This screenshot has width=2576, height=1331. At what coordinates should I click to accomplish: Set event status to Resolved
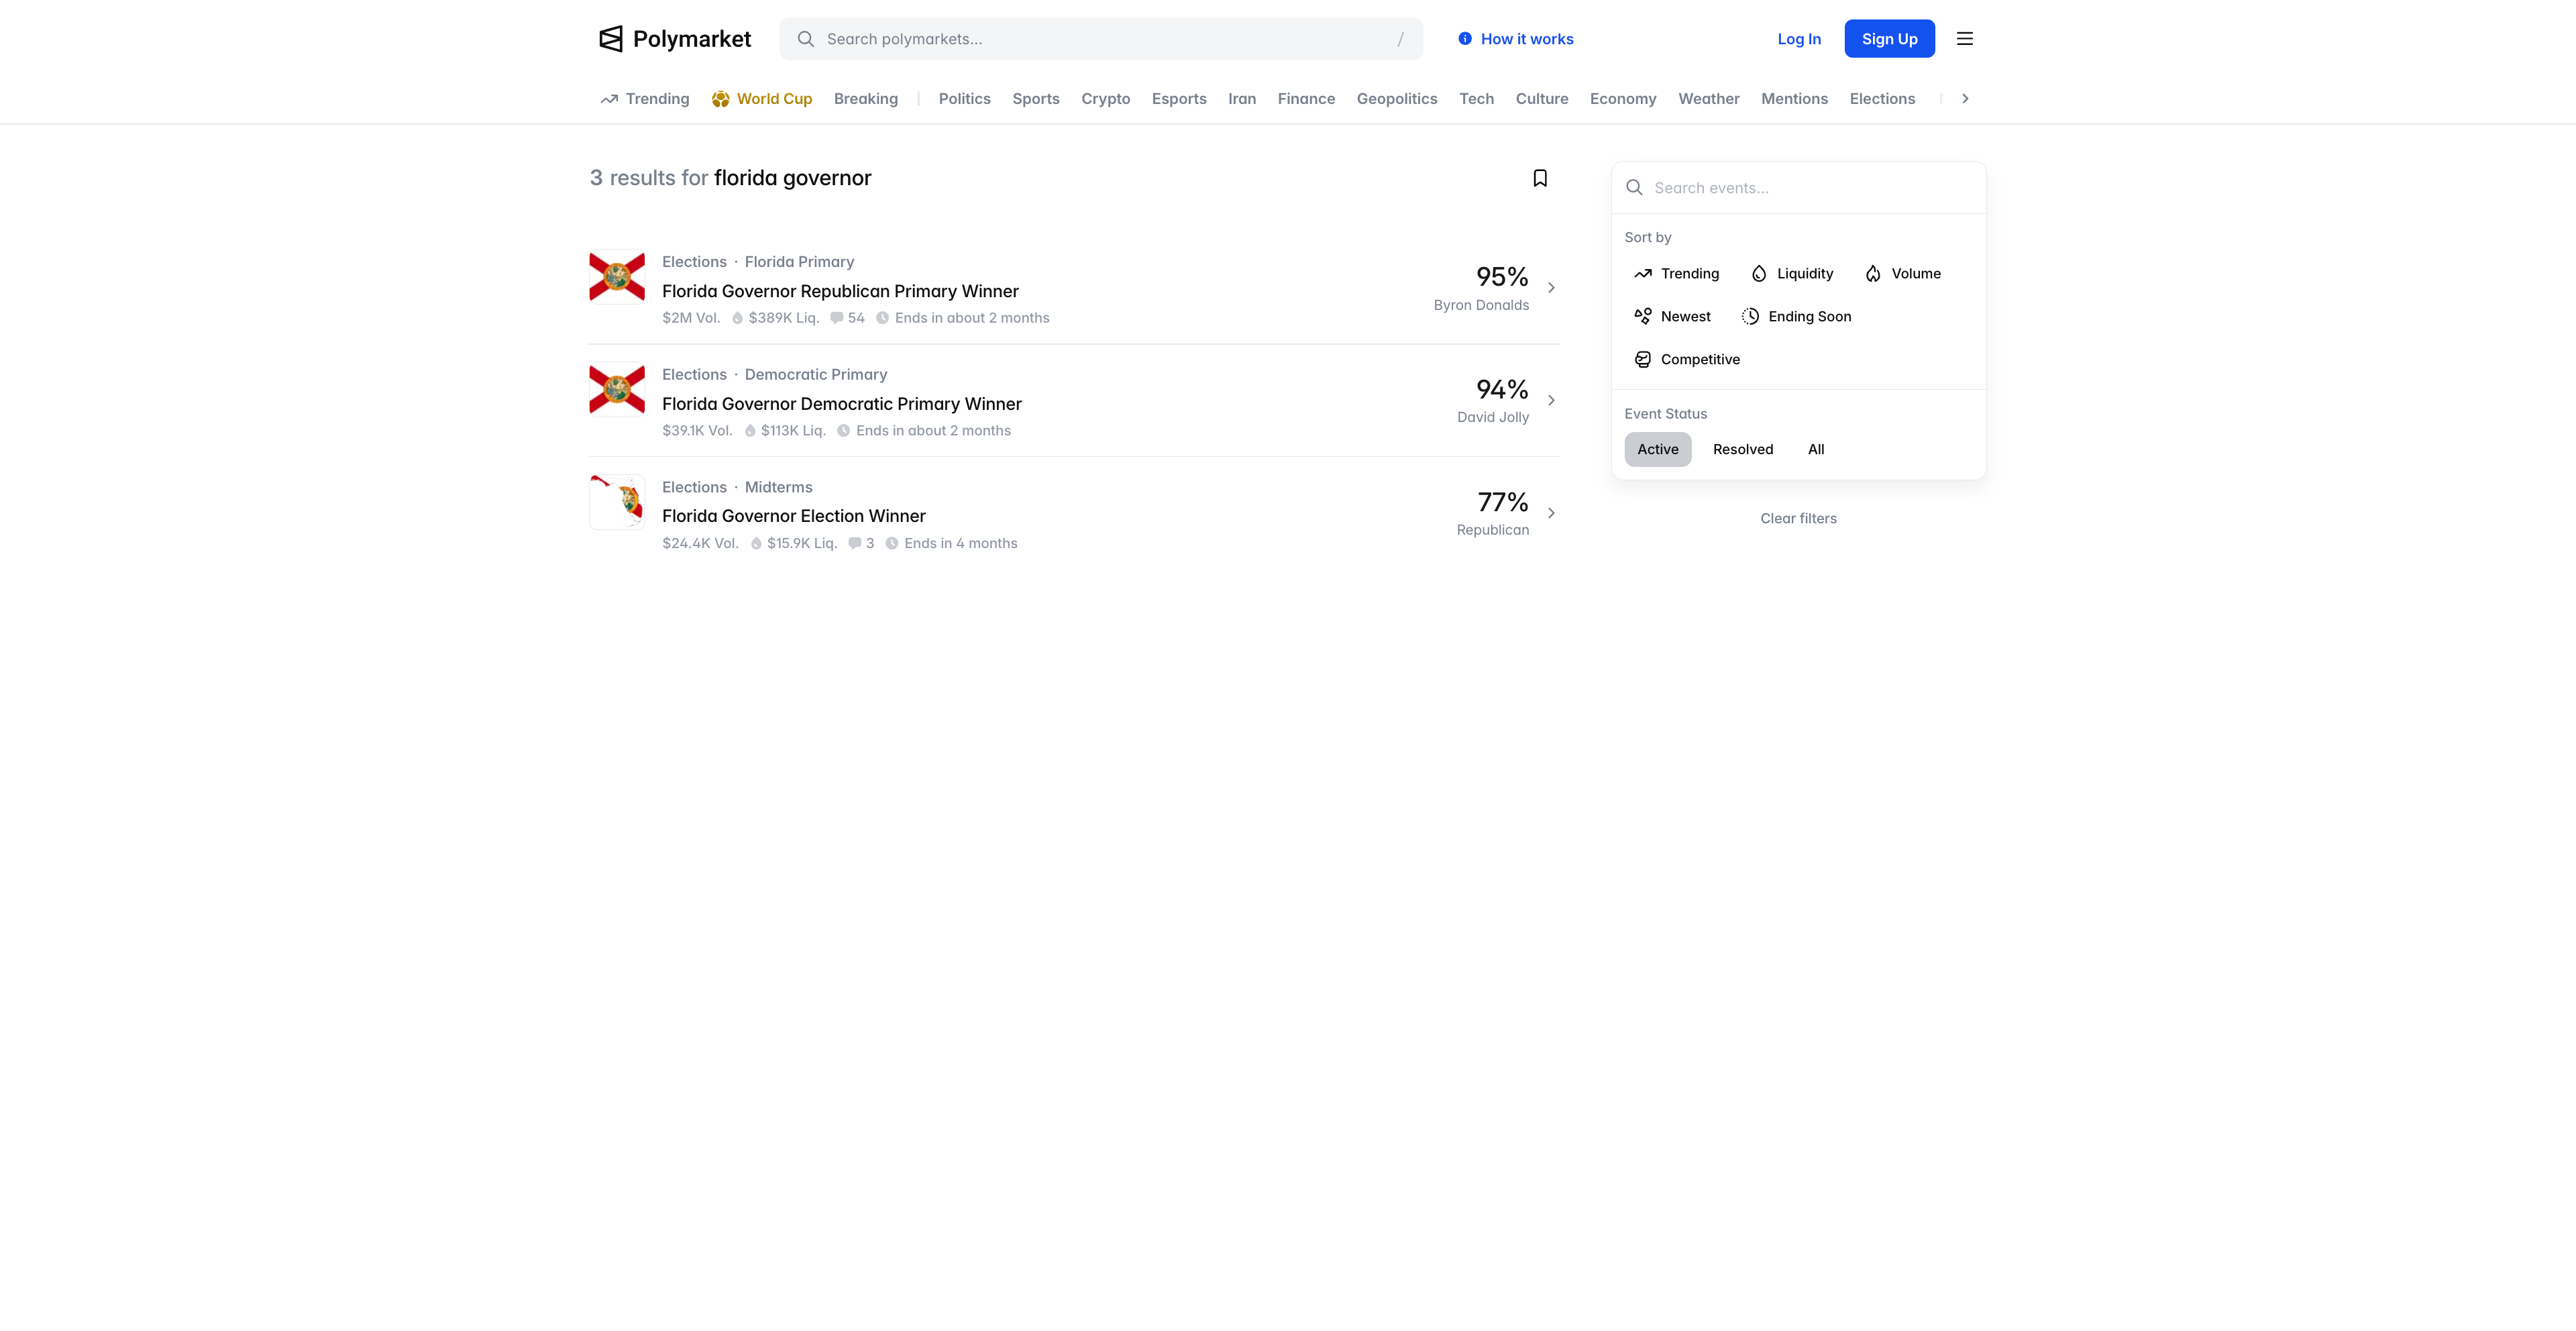[1743, 450]
